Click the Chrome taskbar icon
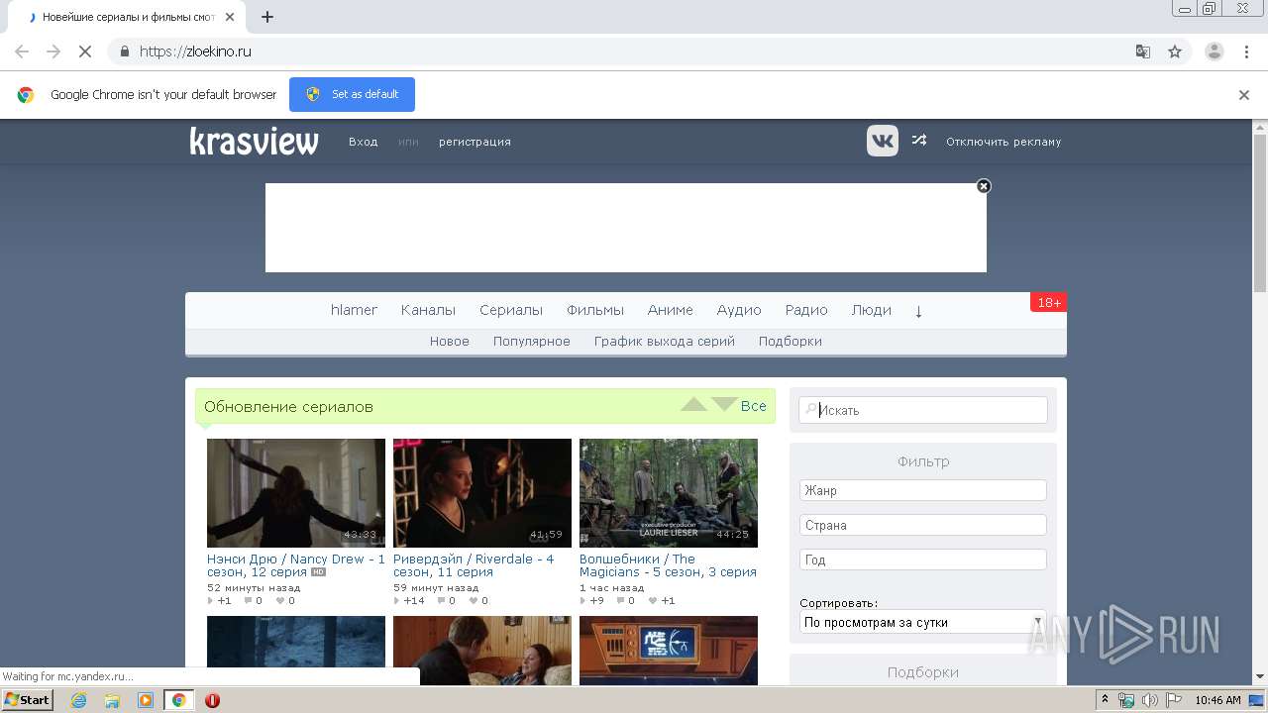1268x713 pixels. [178, 700]
